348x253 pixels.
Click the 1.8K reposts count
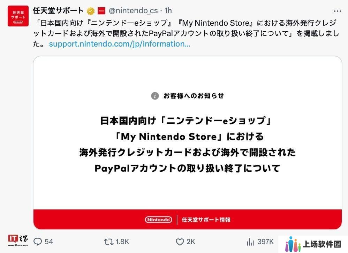coord(122,242)
